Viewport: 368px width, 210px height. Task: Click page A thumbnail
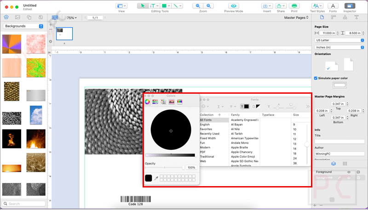click(x=64, y=34)
